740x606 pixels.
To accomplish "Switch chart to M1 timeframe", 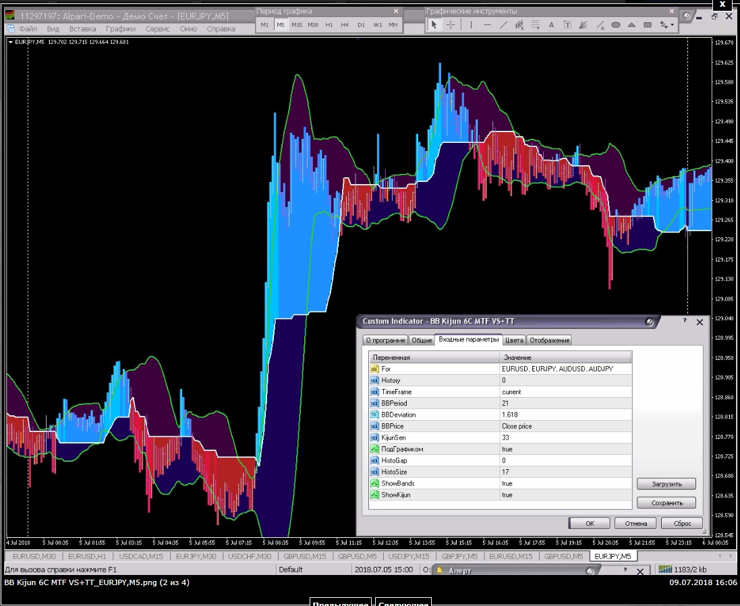I will (264, 25).
